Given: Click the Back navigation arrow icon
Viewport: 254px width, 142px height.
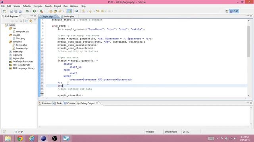Looking at the screenshot, I should [x=102, y=11].
